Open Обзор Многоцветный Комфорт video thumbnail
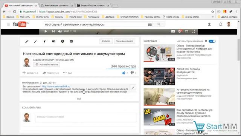This screenshot has height=136, width=241. point(159,53)
